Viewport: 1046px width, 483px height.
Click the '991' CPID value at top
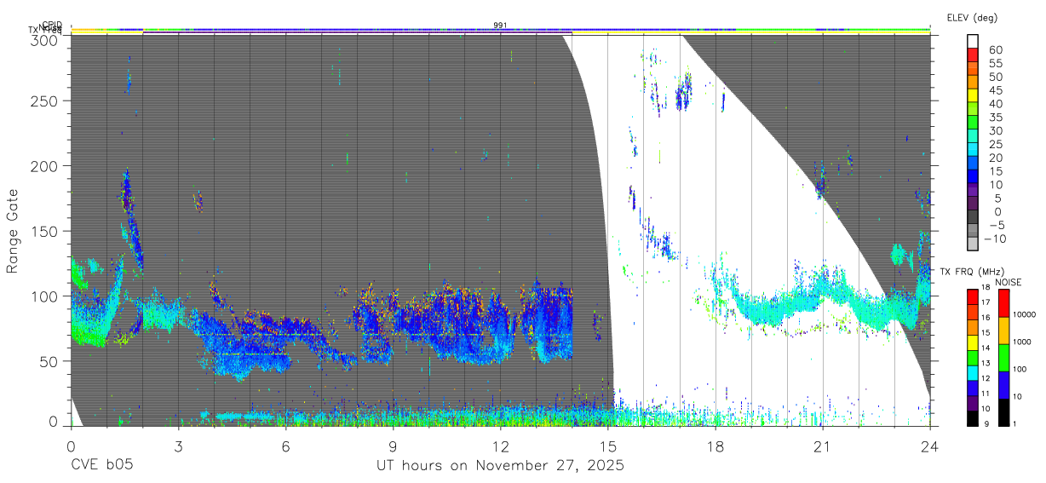500,26
